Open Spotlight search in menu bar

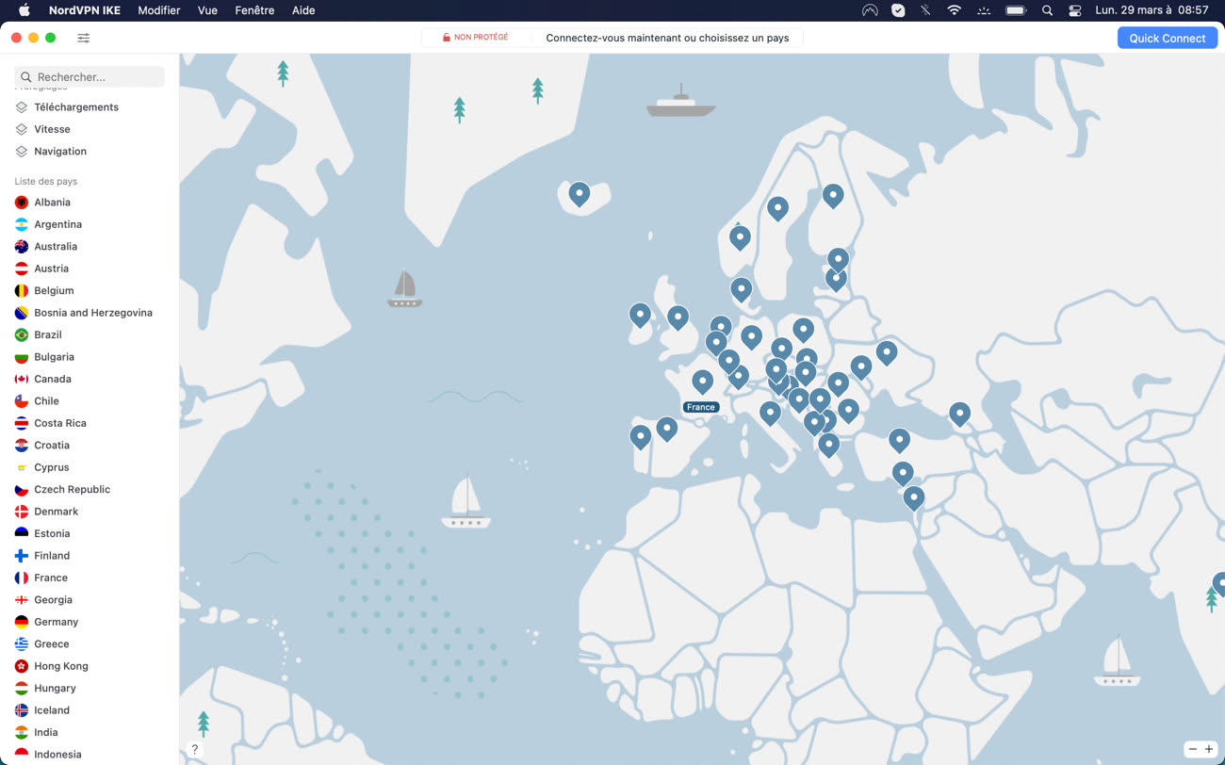coord(1047,10)
